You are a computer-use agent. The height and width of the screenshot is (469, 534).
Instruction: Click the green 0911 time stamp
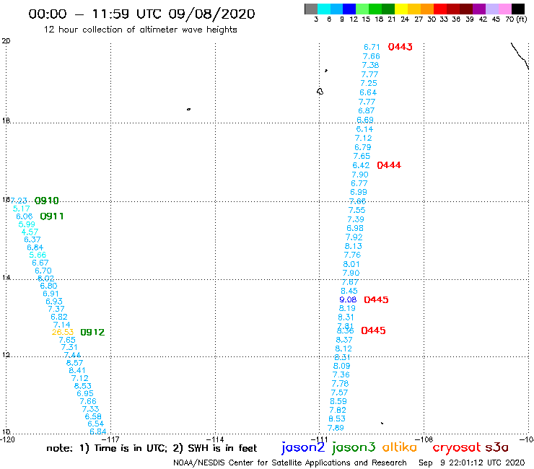pyautogui.click(x=52, y=216)
